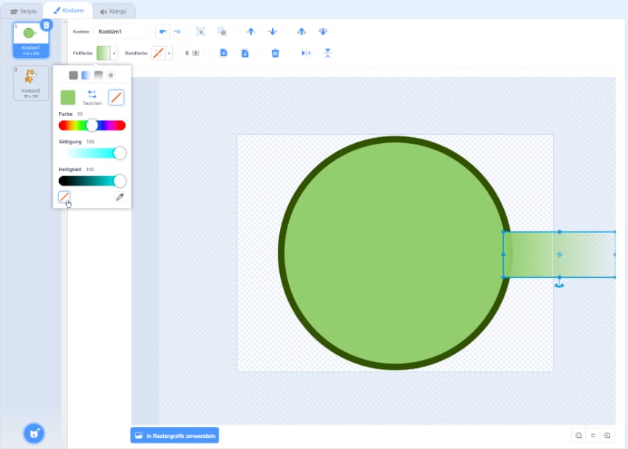Click the Paste icon in toolbar
Viewport: 628px width, 449px height.
(245, 53)
